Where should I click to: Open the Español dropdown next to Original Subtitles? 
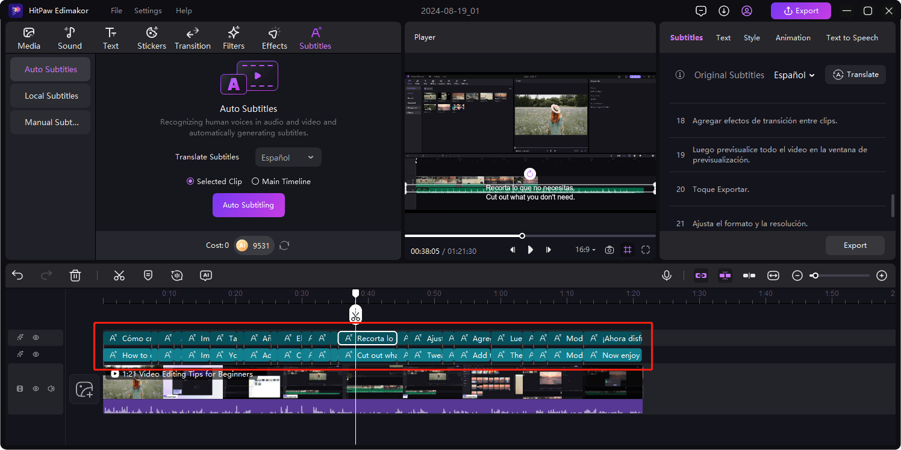(x=794, y=75)
